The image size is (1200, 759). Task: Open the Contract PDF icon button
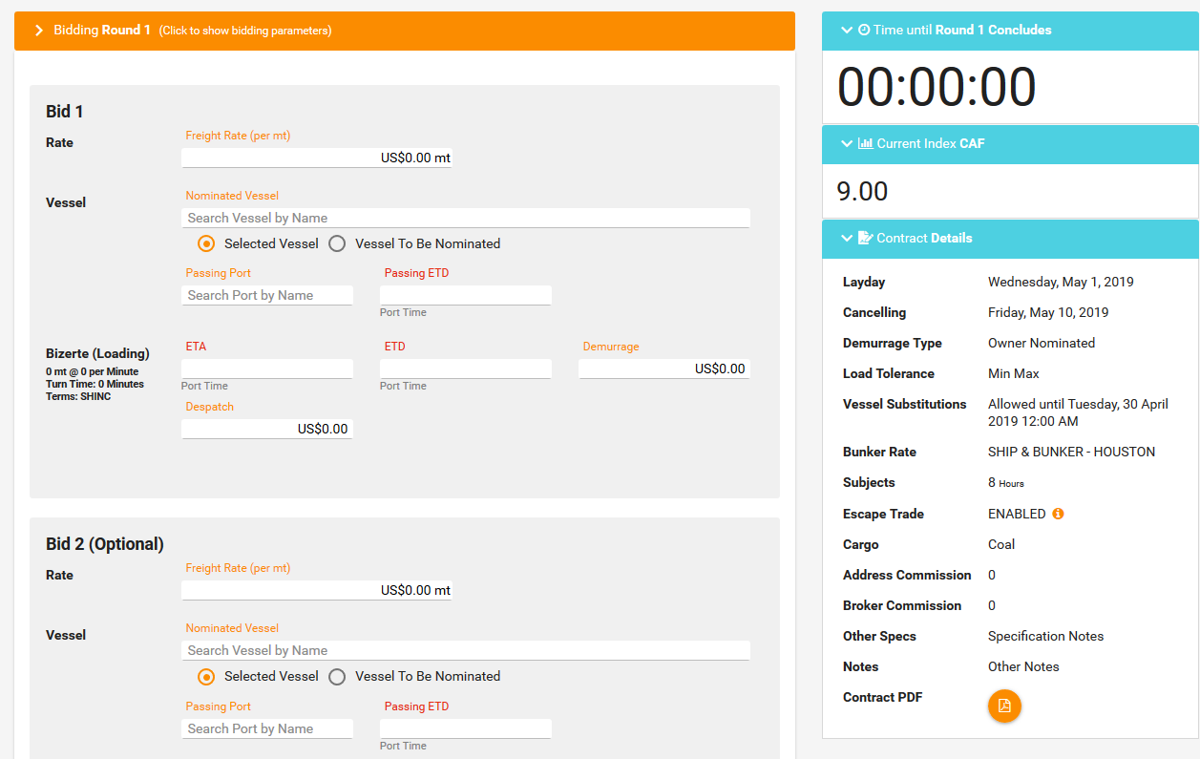click(x=1004, y=706)
